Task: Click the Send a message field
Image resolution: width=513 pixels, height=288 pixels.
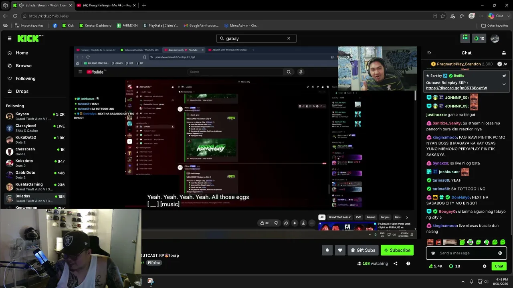Action: 466,253
